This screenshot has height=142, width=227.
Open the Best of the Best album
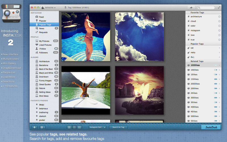pyautogui.click(x=44, y=69)
